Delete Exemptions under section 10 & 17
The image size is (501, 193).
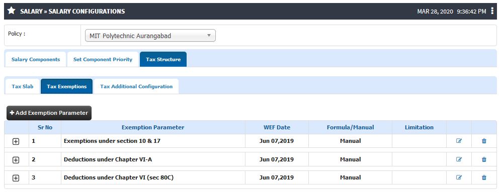[x=484, y=141]
